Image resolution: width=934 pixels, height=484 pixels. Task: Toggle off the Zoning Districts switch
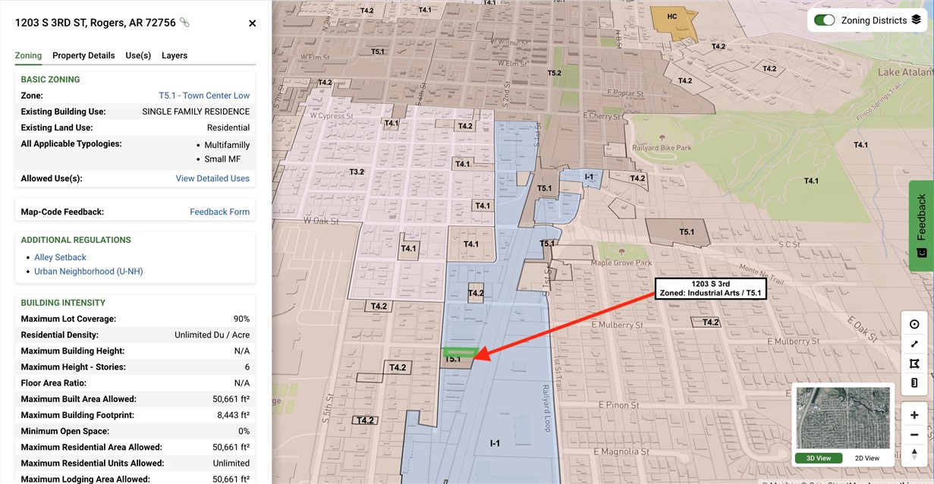824,20
